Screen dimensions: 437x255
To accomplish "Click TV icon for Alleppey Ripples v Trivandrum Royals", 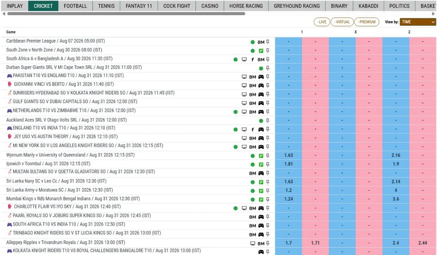I will (253, 243).
